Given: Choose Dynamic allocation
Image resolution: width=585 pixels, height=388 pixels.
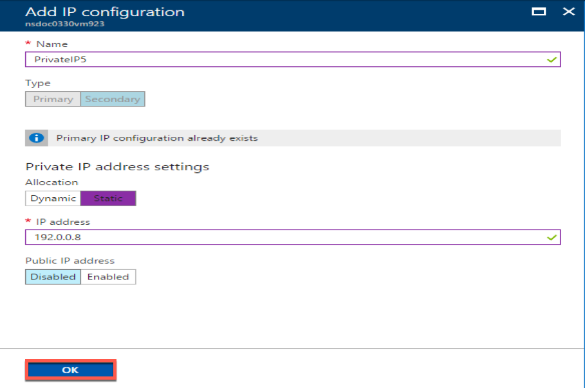Looking at the screenshot, I should tap(53, 198).
